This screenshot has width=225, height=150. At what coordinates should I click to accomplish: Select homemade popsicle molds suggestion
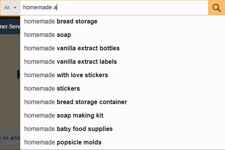[63, 143]
